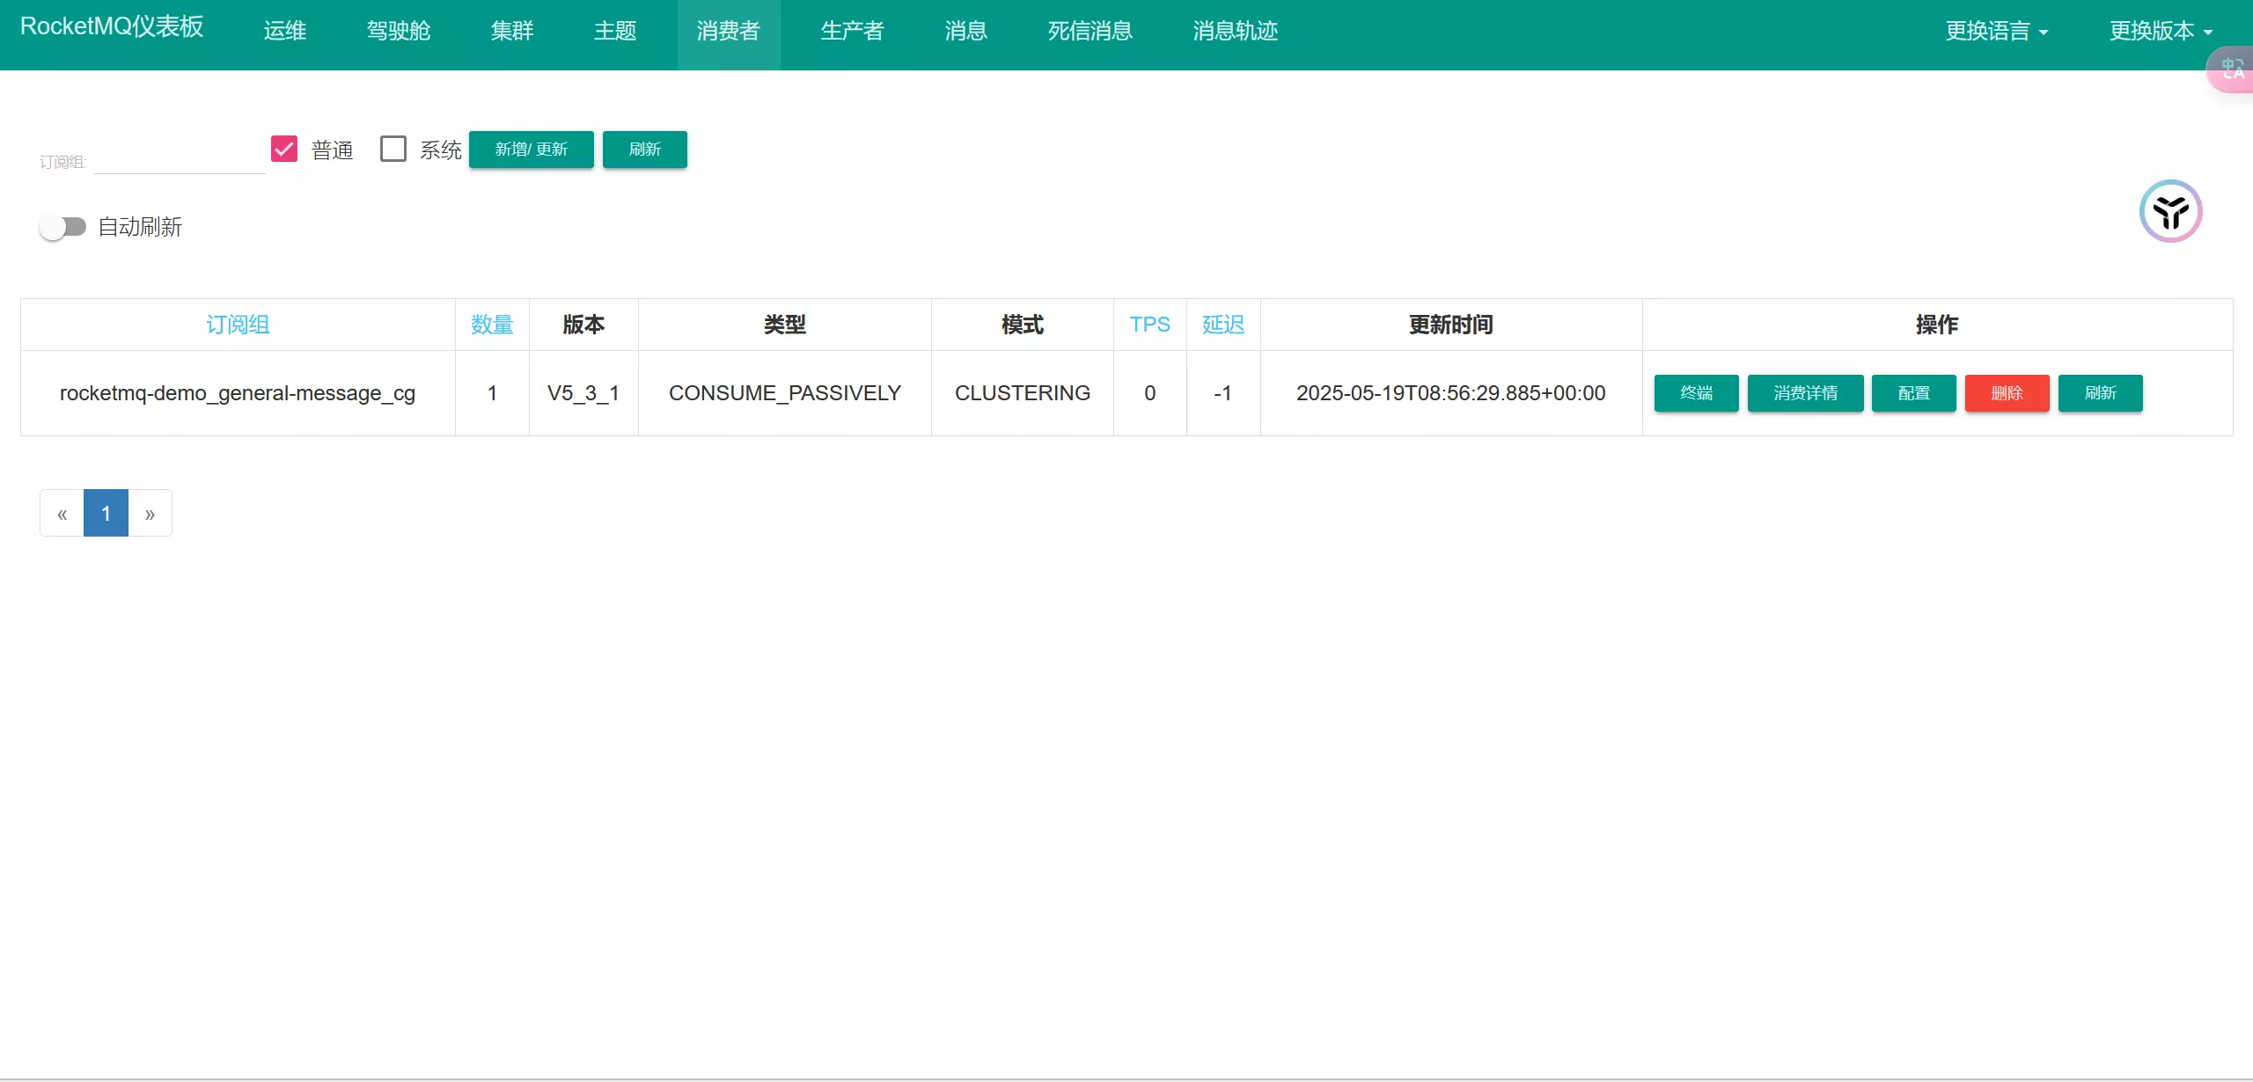
Task: Go to next page with » arrow
Action: tap(150, 514)
